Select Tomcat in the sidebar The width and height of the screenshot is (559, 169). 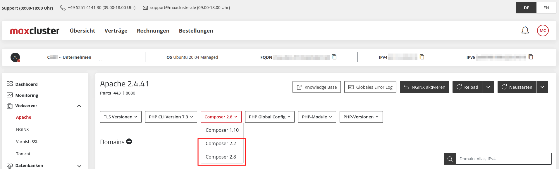(23, 154)
